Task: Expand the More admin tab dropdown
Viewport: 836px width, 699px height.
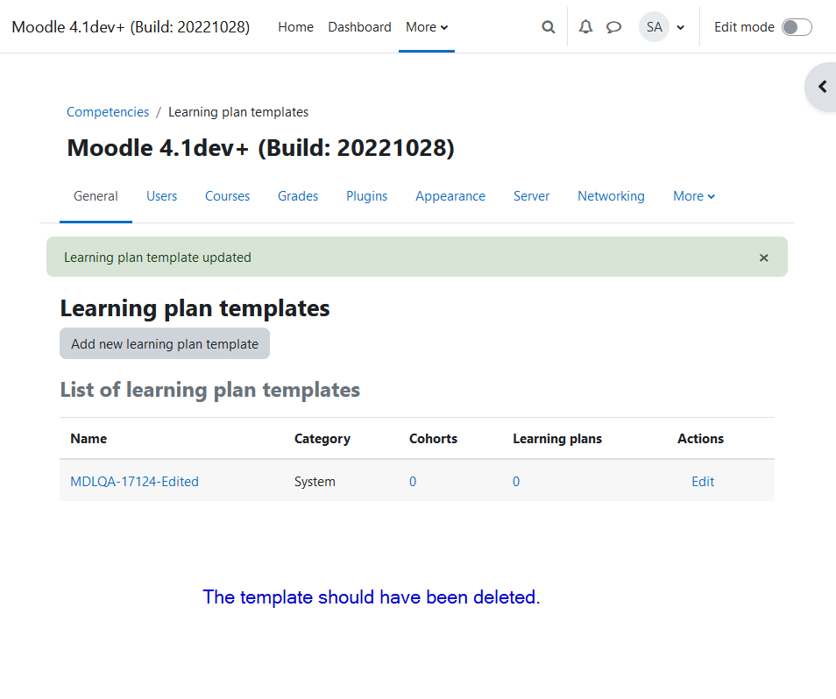Action: pyautogui.click(x=694, y=196)
